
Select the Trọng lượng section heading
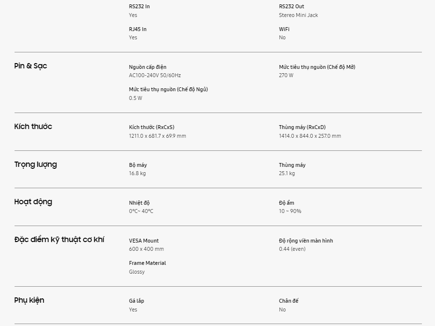click(35, 164)
